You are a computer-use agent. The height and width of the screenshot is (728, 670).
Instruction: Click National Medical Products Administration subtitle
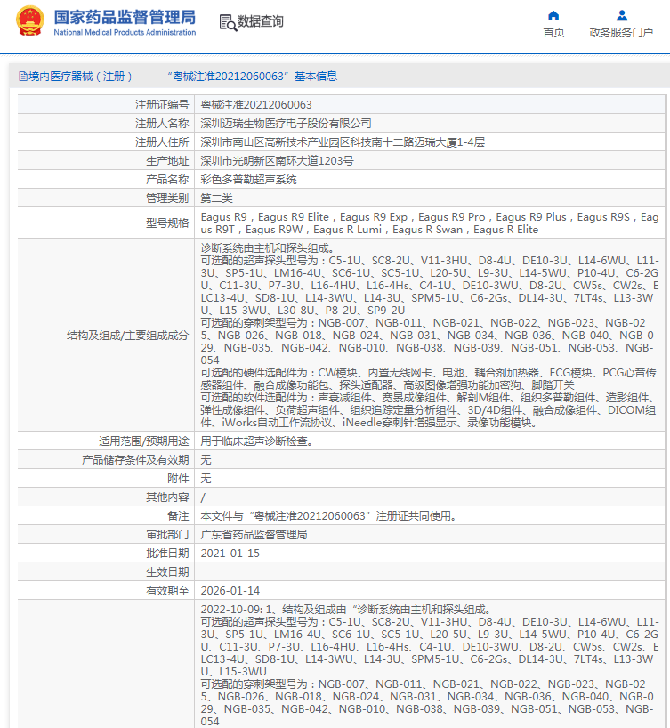click(125, 33)
